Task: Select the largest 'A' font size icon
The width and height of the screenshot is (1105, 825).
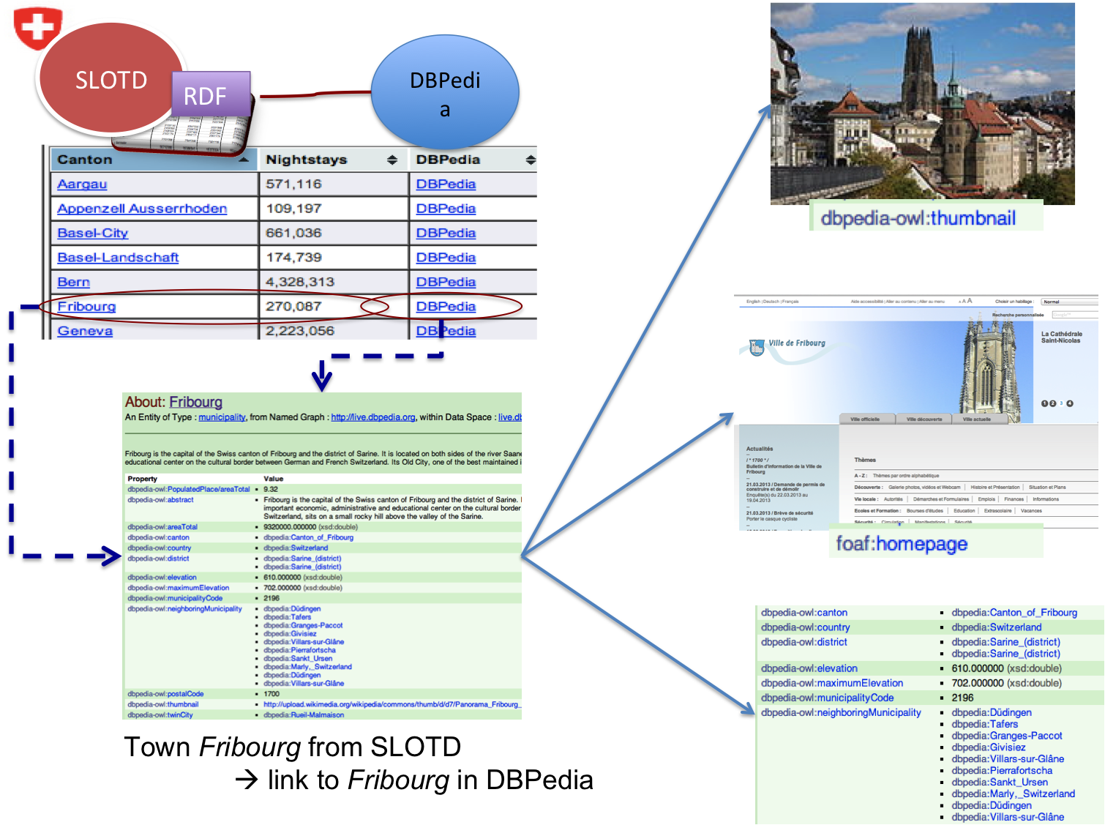Action: (x=970, y=300)
